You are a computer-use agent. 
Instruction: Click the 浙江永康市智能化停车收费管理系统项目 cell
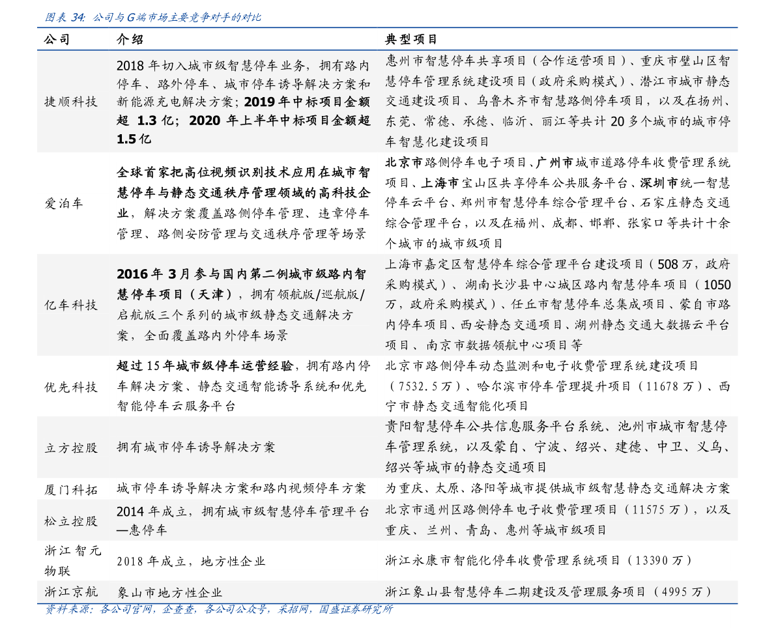point(538,561)
